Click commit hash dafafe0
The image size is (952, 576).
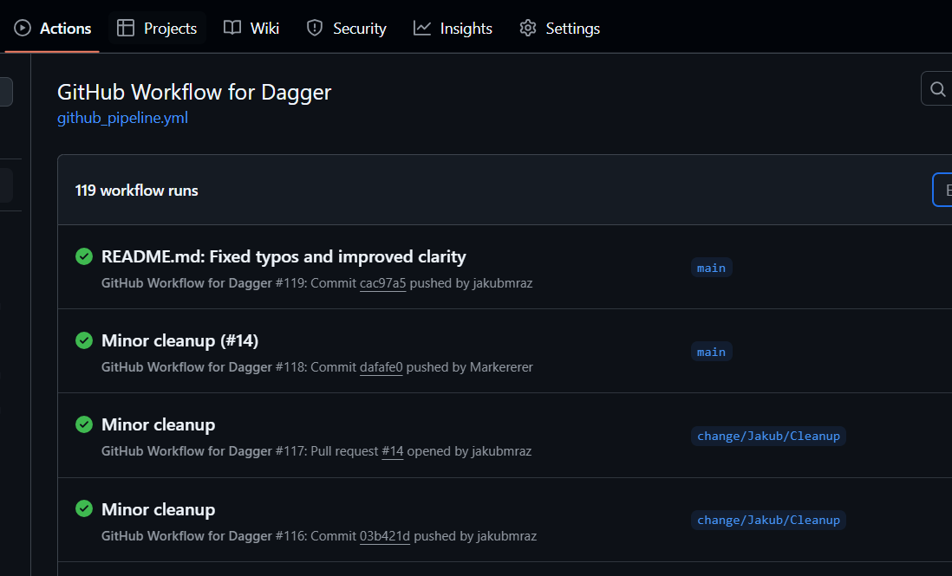(x=381, y=367)
